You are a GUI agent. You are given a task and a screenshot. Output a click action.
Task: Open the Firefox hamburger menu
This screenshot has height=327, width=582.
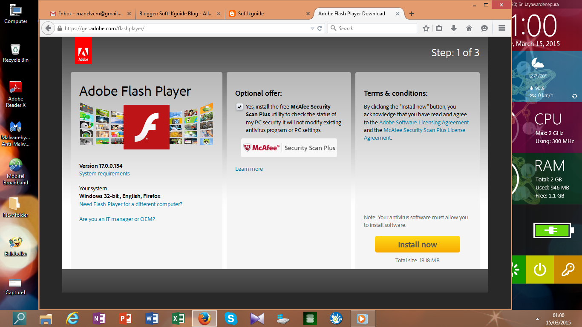501,28
